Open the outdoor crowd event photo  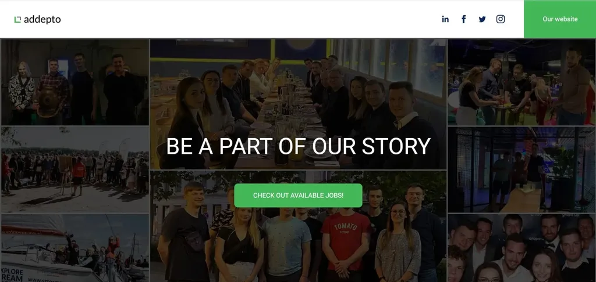coord(75,169)
